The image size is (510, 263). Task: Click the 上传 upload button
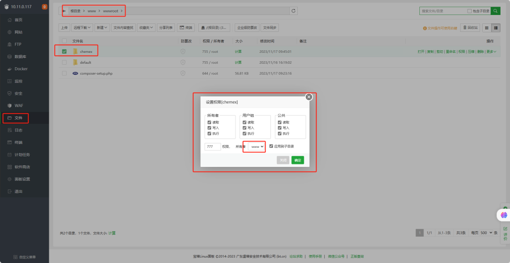[x=64, y=28]
